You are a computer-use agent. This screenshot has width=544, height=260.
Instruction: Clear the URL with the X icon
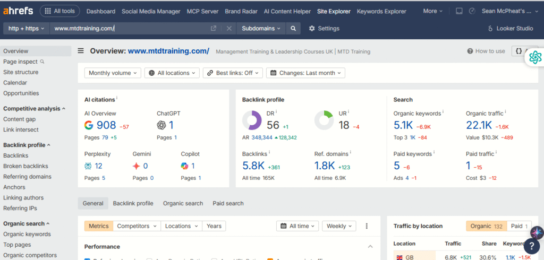(229, 29)
